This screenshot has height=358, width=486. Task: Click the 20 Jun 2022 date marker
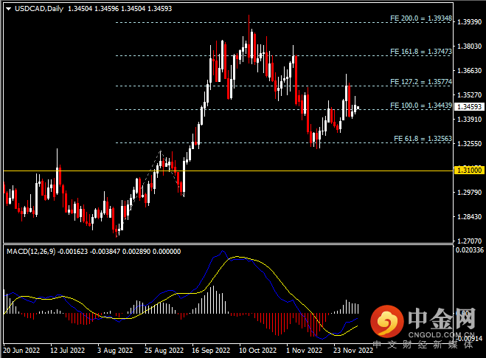[x=23, y=351]
